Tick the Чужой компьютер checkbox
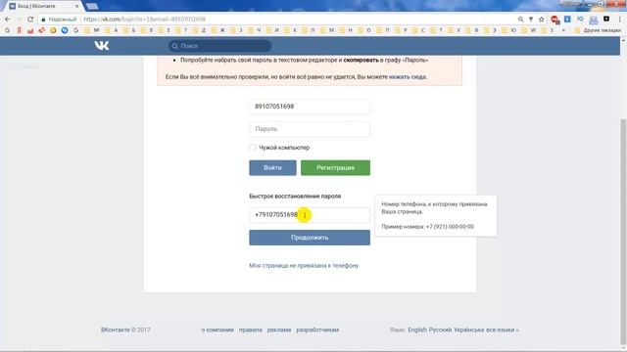Viewport: 627px width, 352px height. click(x=253, y=148)
